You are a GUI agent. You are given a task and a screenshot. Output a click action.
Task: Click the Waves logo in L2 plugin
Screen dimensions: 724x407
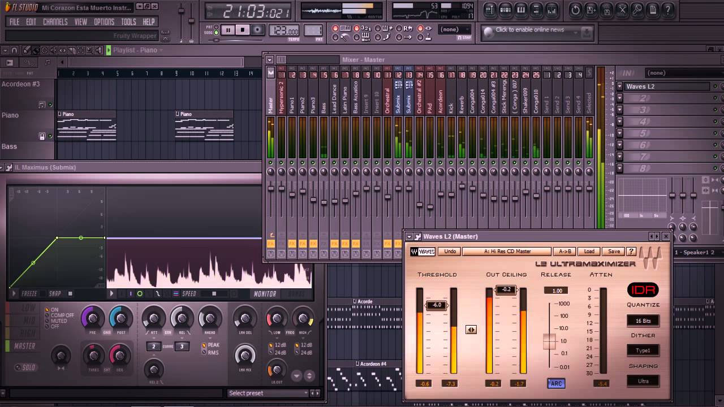click(423, 252)
